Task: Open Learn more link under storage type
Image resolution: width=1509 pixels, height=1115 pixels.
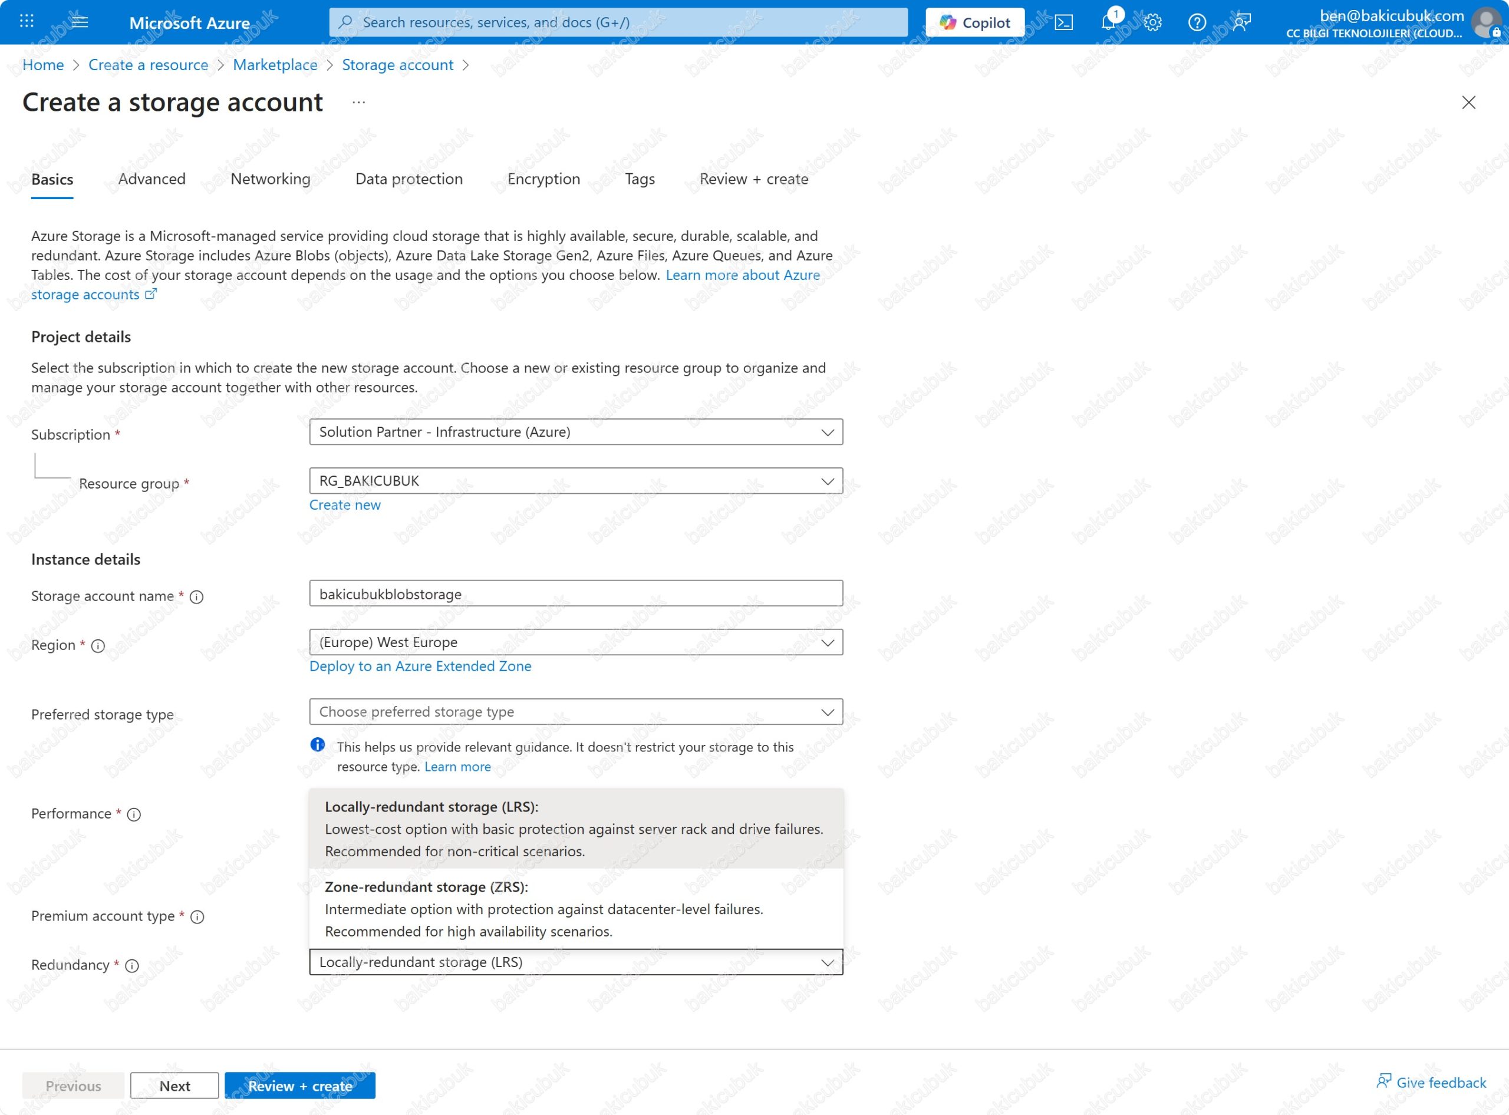Action: 457,767
